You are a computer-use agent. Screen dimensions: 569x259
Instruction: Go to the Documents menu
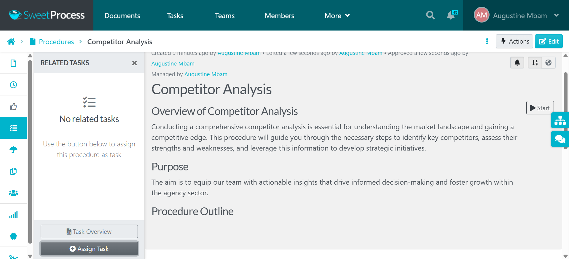(x=122, y=15)
